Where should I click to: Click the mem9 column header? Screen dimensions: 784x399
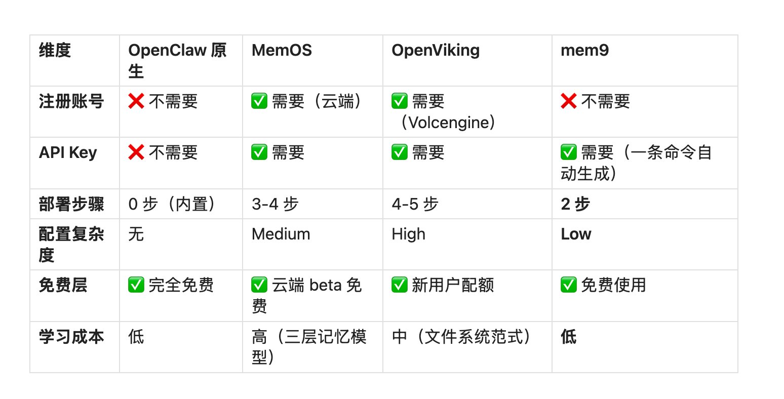tap(584, 50)
